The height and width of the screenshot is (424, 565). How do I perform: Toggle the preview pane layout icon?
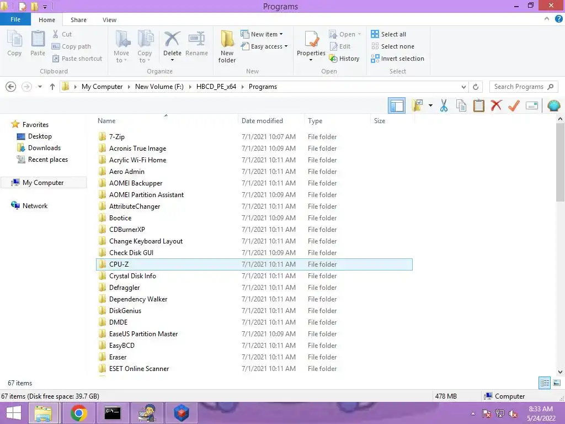[397, 105]
